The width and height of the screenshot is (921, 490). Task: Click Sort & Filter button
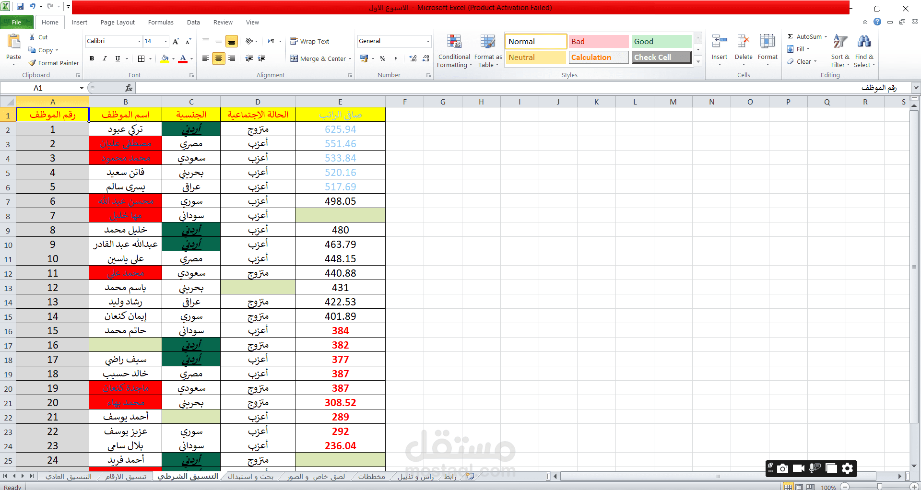pos(840,51)
